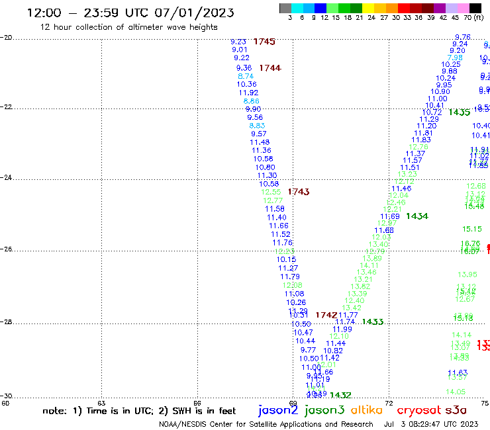Click the bright red 33 ft legend swatch
Screen dimensions: 490x430
point(404,8)
